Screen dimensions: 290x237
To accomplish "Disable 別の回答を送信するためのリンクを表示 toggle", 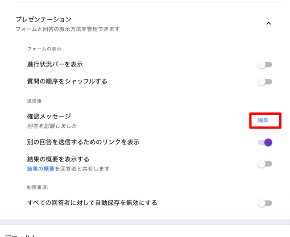I will click(265, 142).
